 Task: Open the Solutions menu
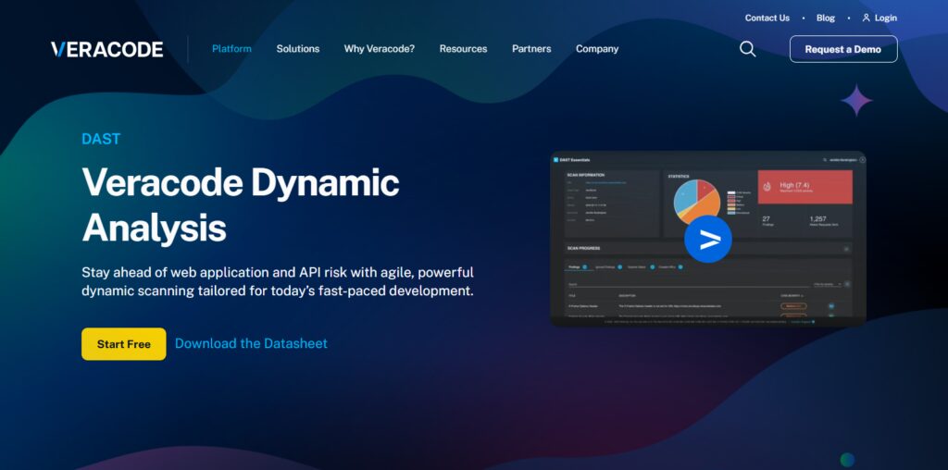(298, 49)
